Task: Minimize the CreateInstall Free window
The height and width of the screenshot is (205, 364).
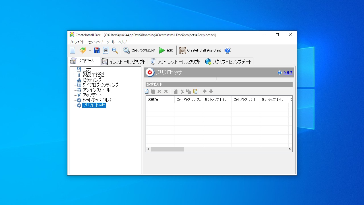Action: coord(264,35)
